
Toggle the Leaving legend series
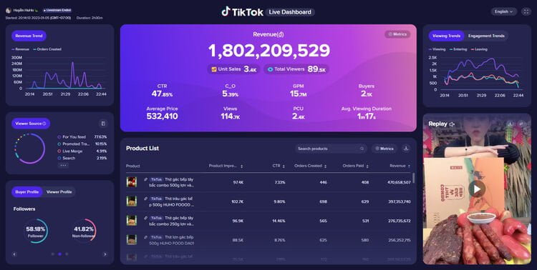(x=479, y=49)
